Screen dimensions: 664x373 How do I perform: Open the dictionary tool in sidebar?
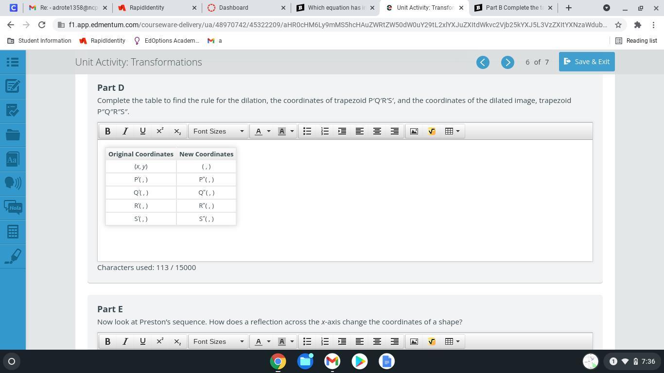tap(13, 159)
